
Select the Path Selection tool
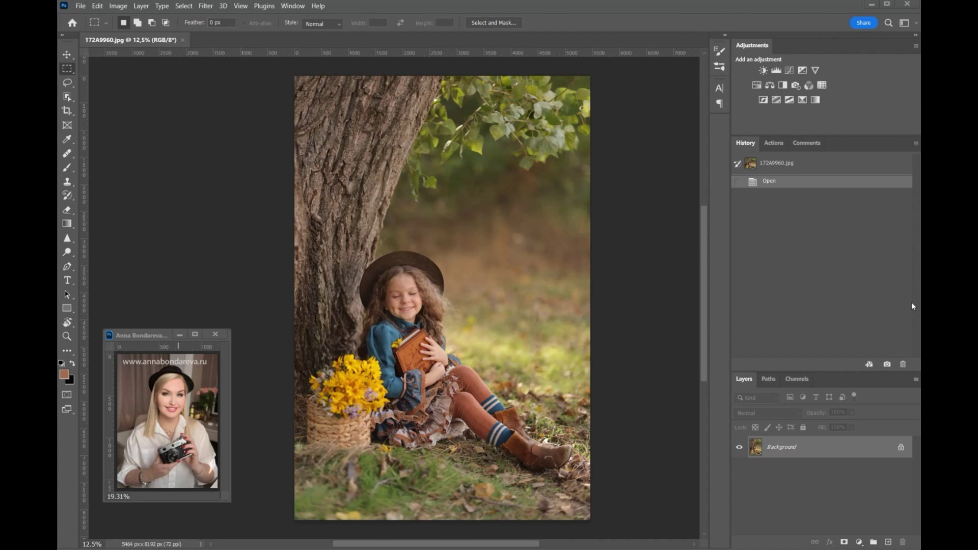tap(67, 294)
